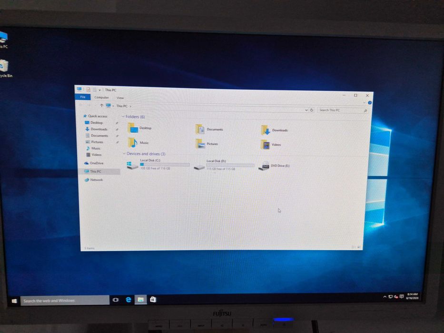Click the File Explorer taskbar icon
The height and width of the screenshot is (333, 444).
[x=140, y=299]
